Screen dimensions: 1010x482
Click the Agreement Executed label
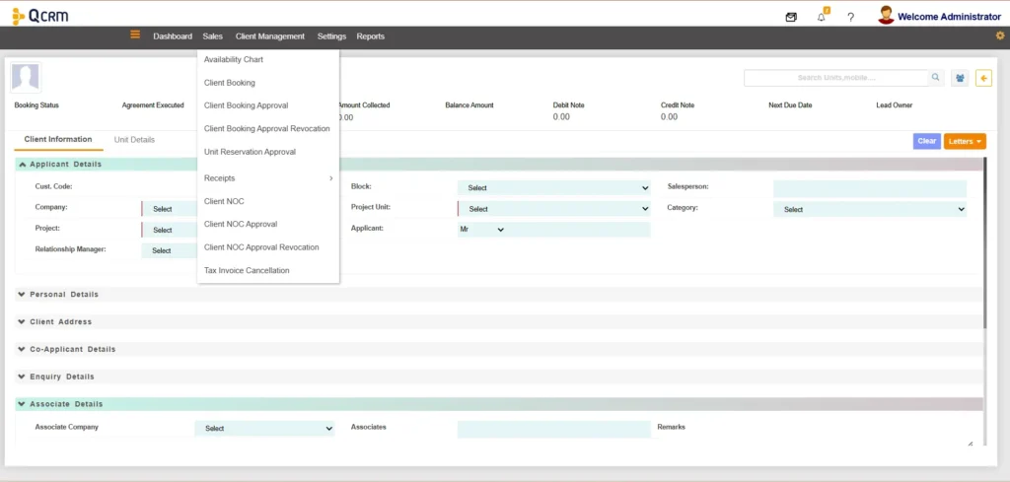pos(153,104)
